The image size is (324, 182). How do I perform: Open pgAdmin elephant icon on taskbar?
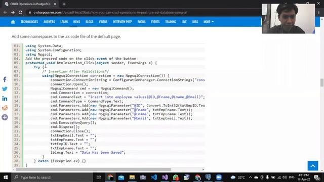click(x=208, y=177)
